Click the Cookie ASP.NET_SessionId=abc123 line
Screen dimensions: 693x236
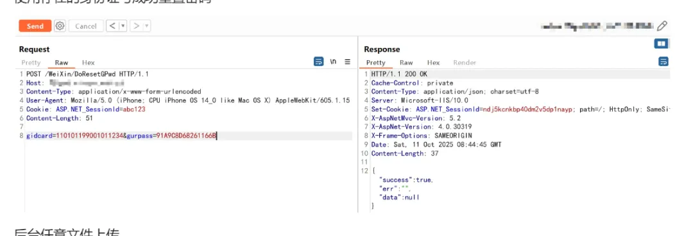pos(86,109)
